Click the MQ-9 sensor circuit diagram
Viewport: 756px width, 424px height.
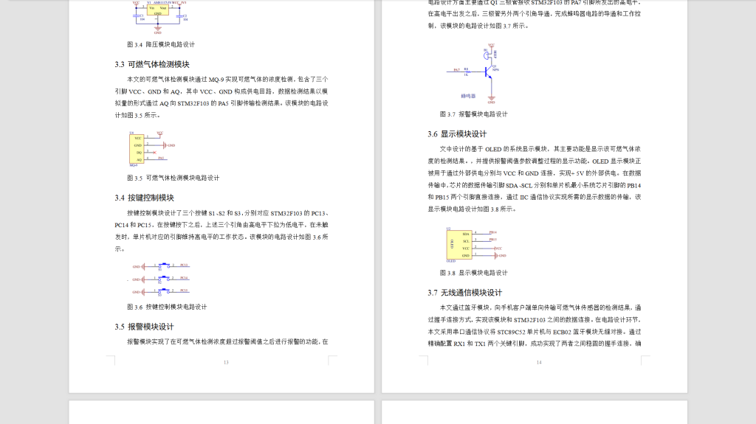click(x=152, y=149)
